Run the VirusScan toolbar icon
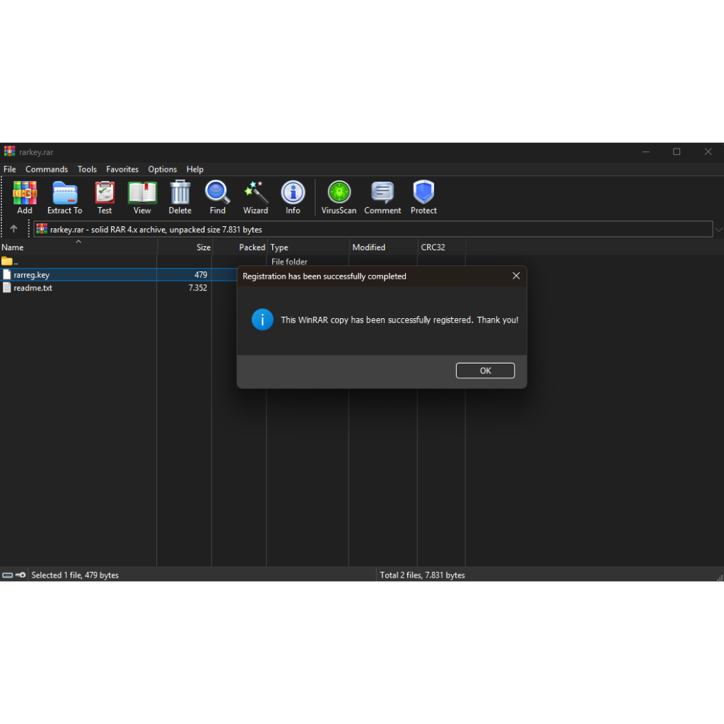This screenshot has width=724, height=724. (339, 192)
